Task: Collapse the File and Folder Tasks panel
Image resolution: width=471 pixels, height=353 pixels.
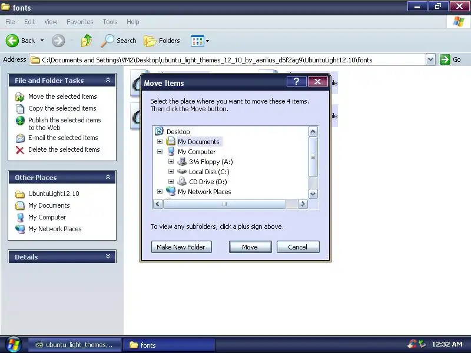Action: point(108,80)
